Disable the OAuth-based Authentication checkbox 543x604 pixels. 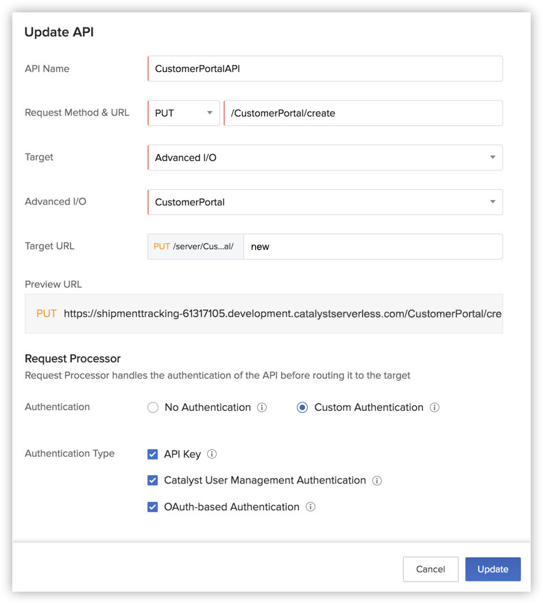(153, 507)
